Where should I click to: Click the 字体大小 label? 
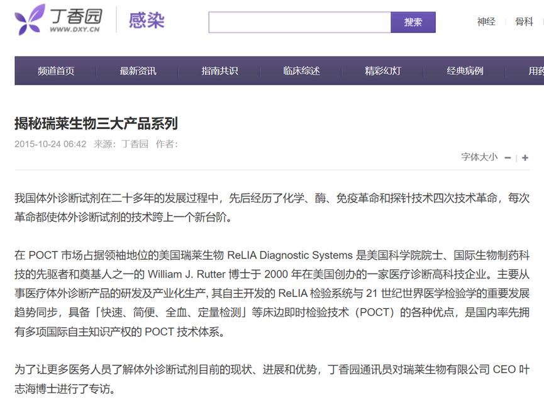(479, 157)
